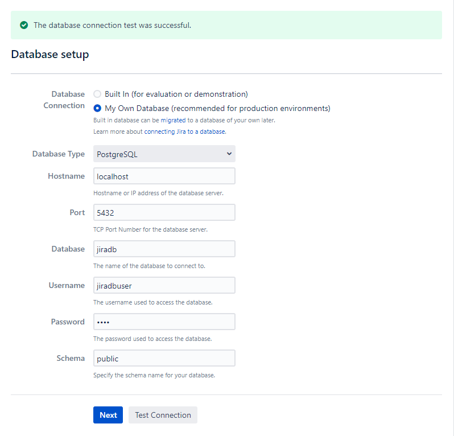Click the Database field containing jiradb
Screen dimensions: 454x436
point(164,249)
